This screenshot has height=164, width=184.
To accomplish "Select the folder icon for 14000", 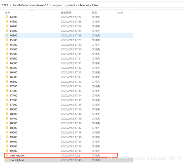I will (7, 17).
